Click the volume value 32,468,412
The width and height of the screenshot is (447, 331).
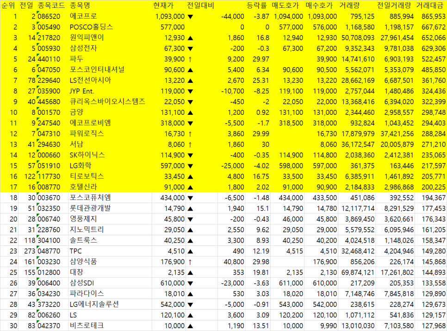[358, 251]
